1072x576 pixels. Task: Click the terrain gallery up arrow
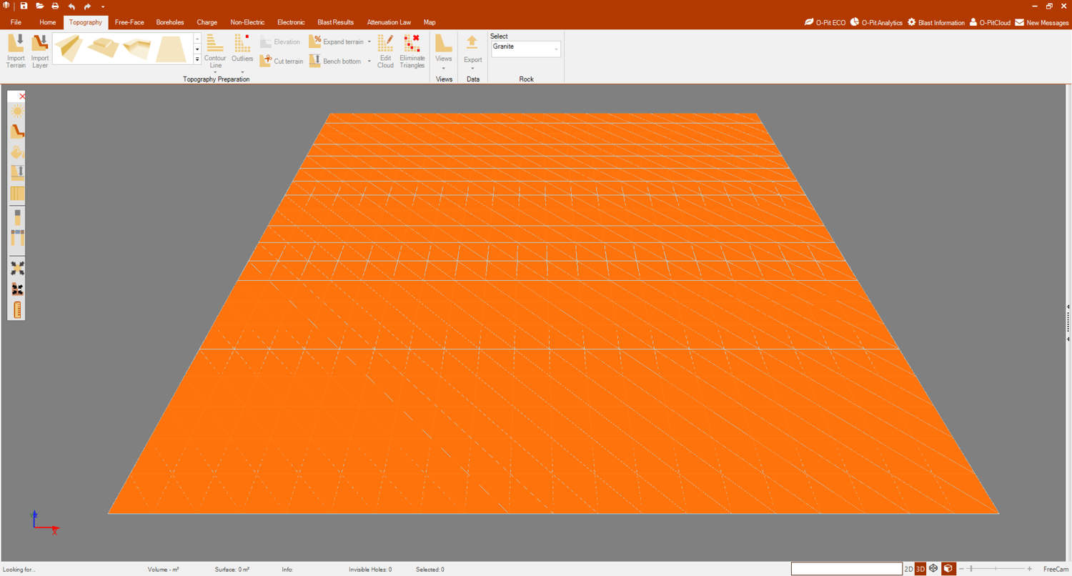[x=197, y=39]
